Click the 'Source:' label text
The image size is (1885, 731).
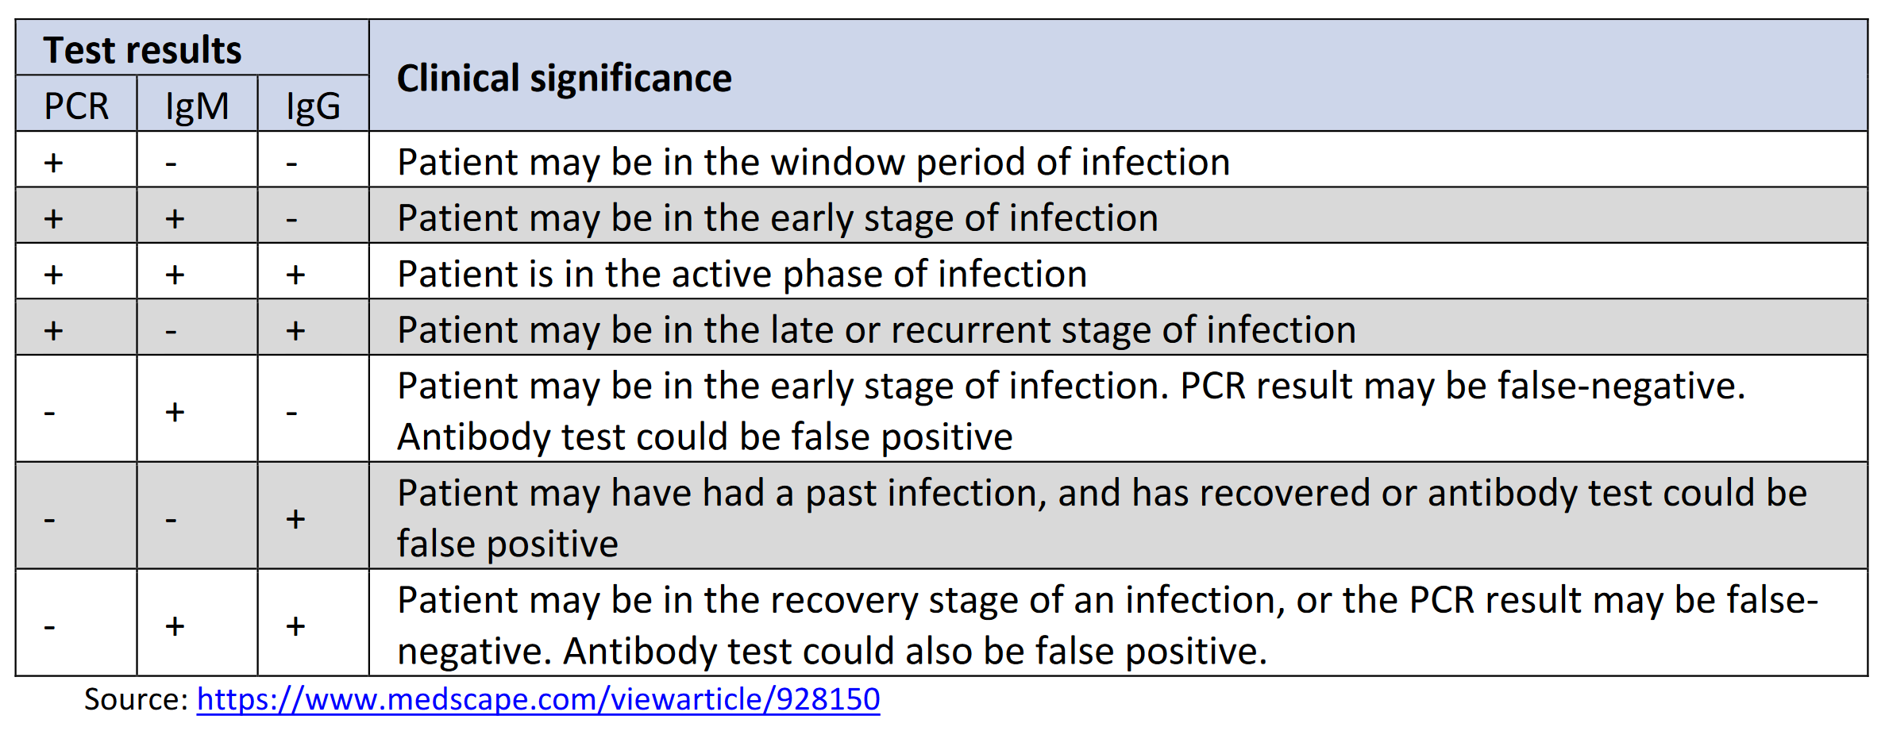(x=136, y=700)
